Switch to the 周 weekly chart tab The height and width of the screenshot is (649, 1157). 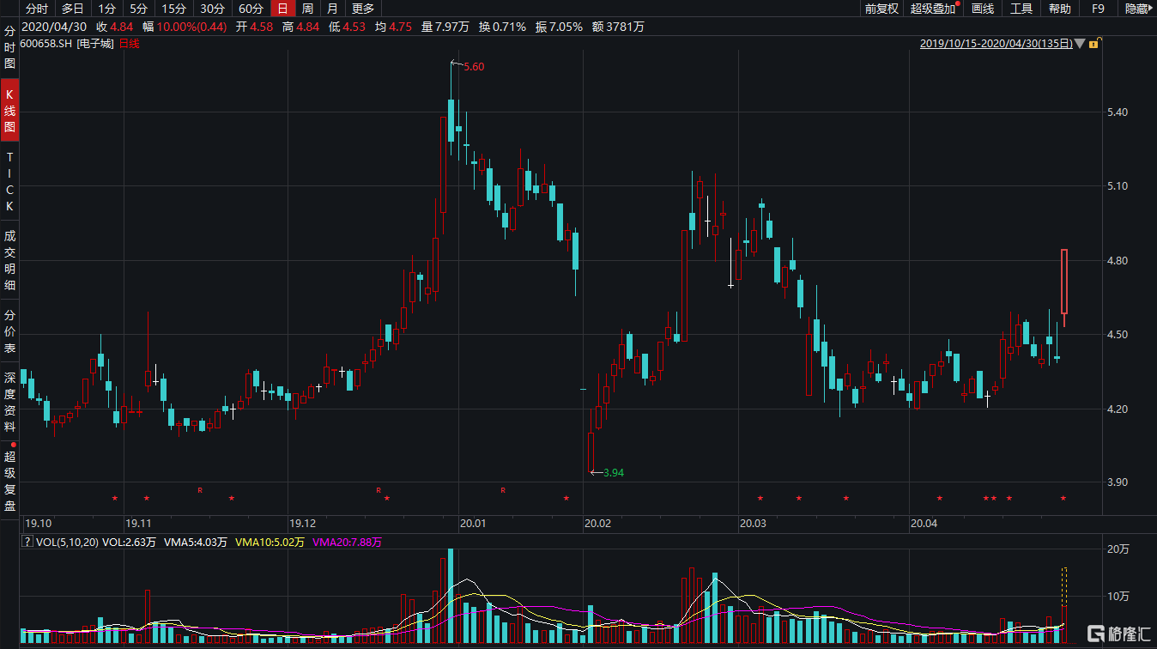pyautogui.click(x=306, y=9)
